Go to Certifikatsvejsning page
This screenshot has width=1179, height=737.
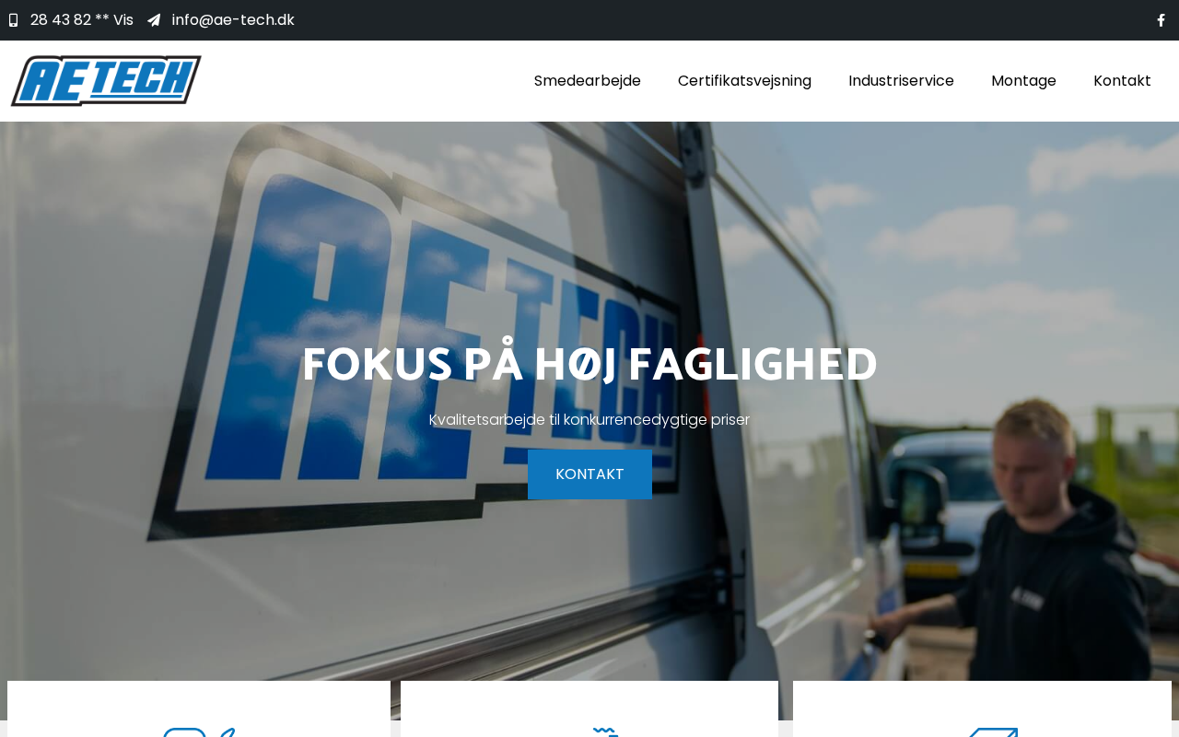click(x=744, y=81)
